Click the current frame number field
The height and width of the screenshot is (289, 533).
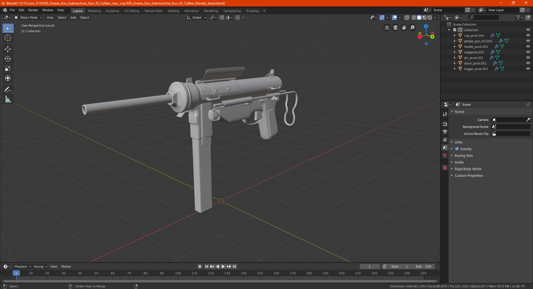click(x=369, y=266)
